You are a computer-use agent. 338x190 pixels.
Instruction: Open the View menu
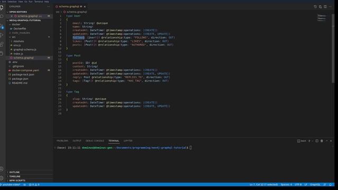click(x=21, y=2)
